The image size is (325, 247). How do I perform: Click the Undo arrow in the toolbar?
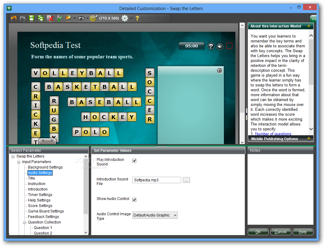coord(14,18)
